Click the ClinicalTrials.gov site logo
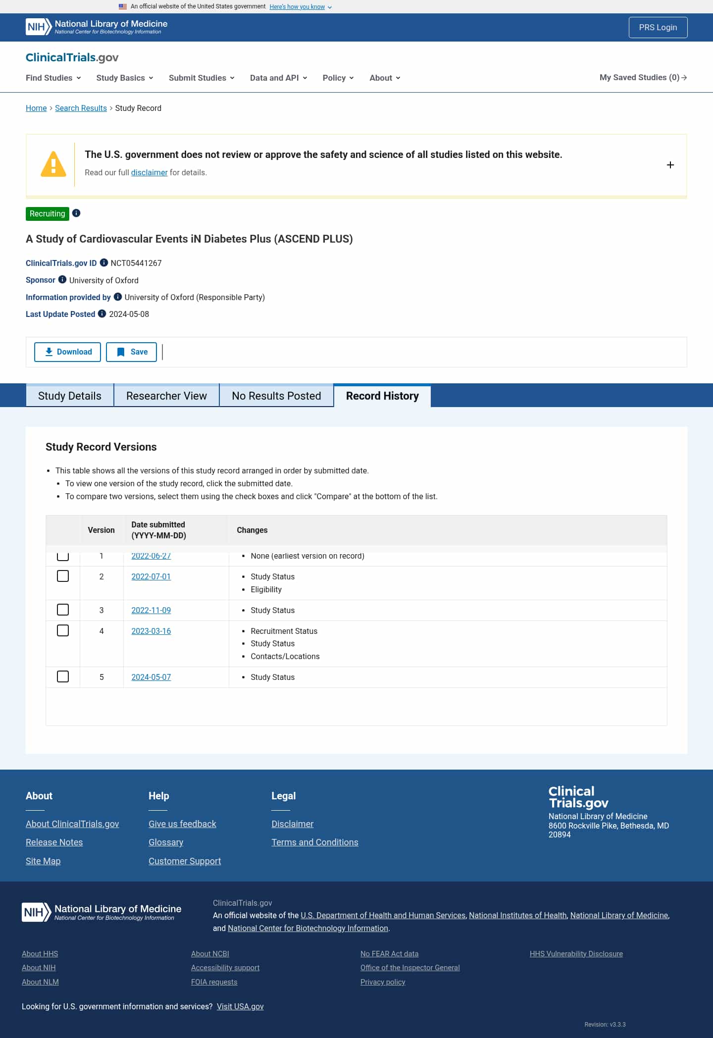The width and height of the screenshot is (713, 1038). click(72, 57)
